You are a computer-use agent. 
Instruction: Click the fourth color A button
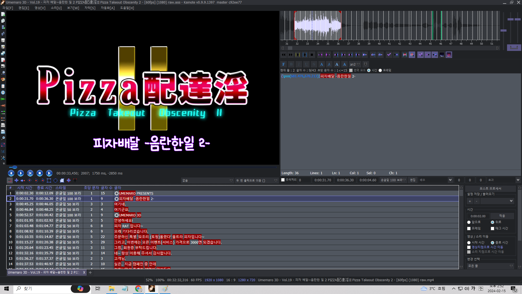click(x=344, y=64)
